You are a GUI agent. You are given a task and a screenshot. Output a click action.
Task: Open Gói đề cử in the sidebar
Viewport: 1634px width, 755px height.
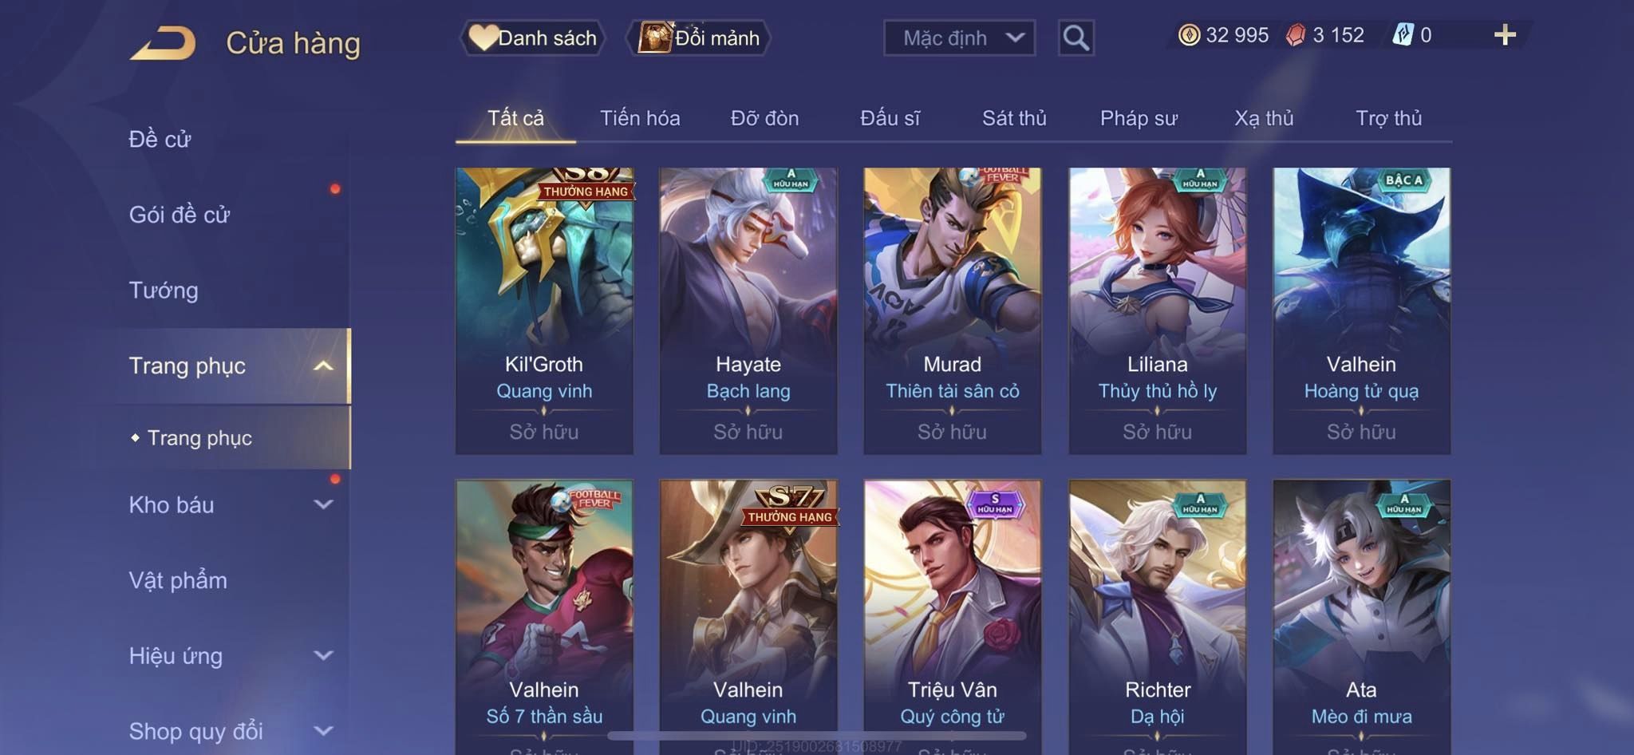180,215
